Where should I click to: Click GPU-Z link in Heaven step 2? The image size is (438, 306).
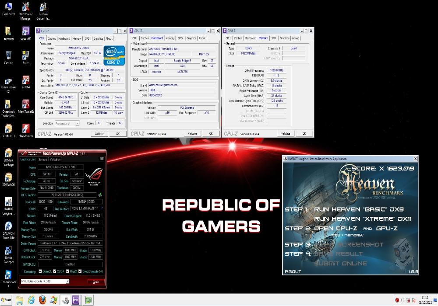[387, 228]
